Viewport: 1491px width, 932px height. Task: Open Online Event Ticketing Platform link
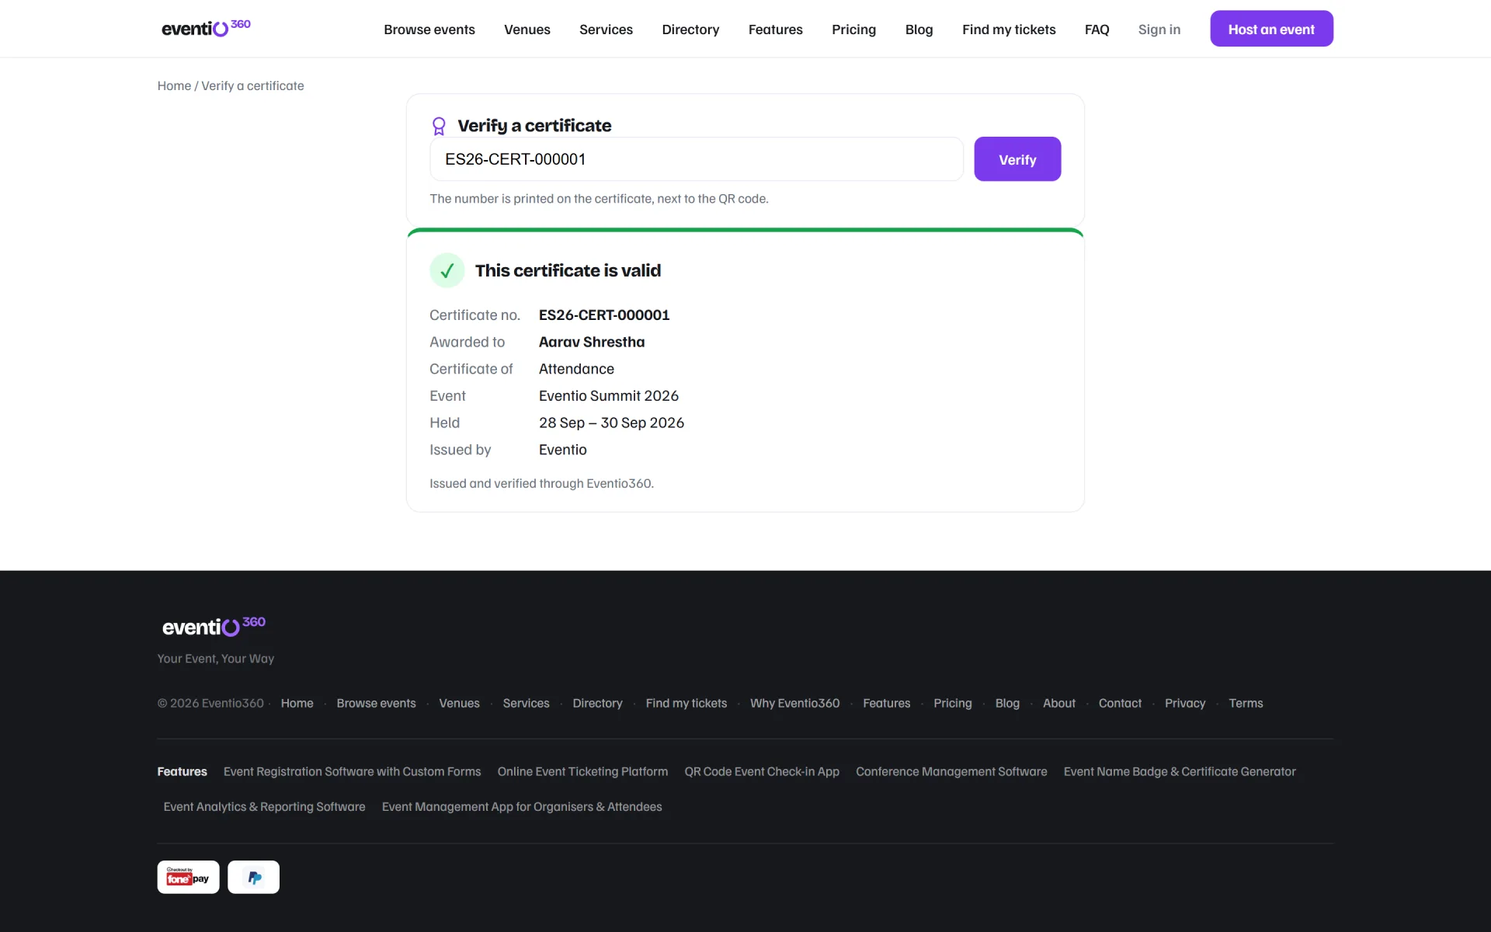click(582, 771)
